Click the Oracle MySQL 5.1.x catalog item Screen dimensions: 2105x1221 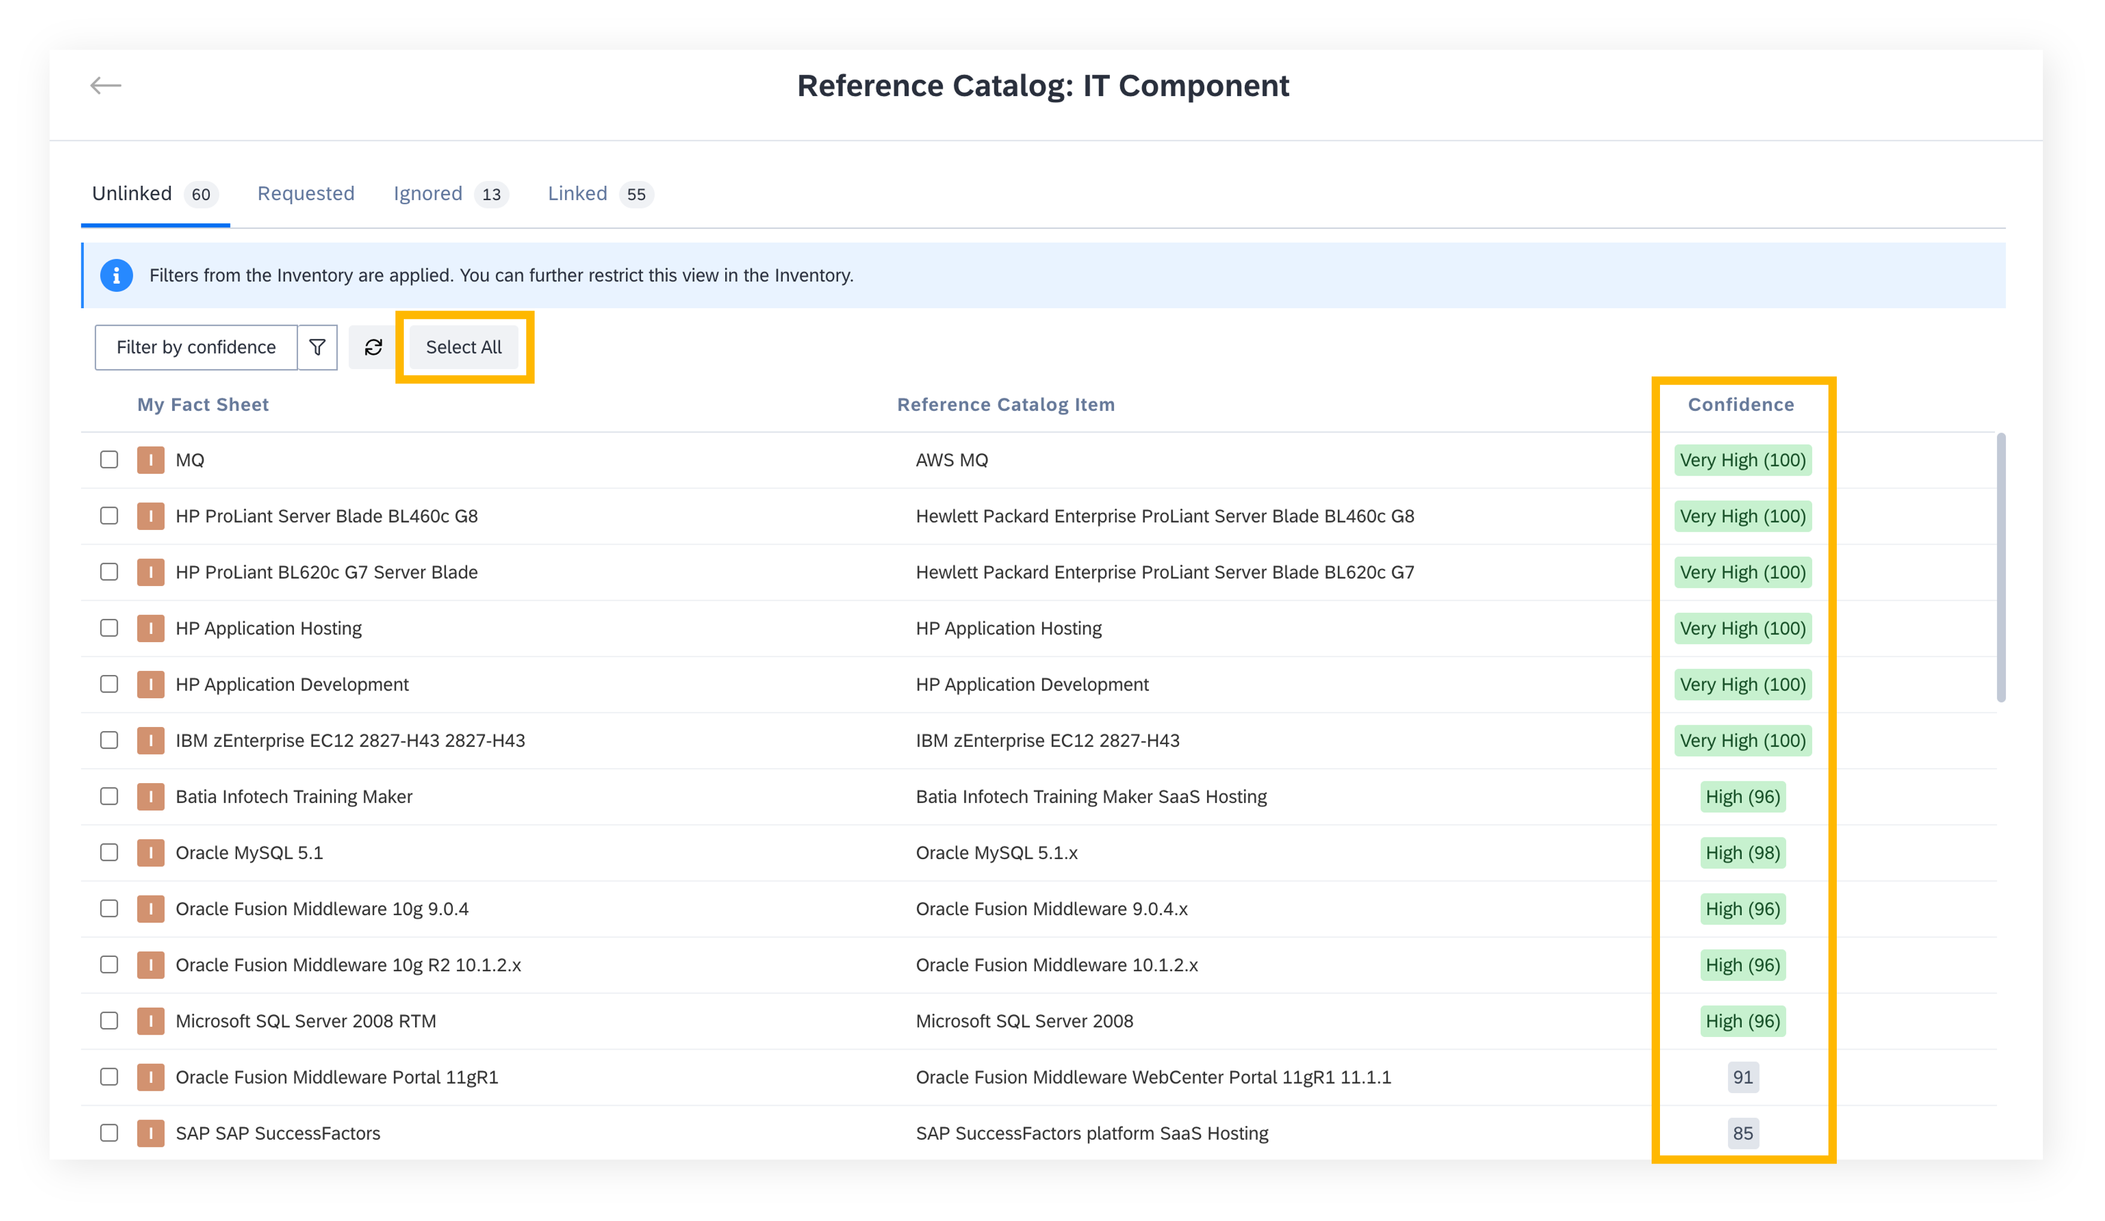(996, 852)
